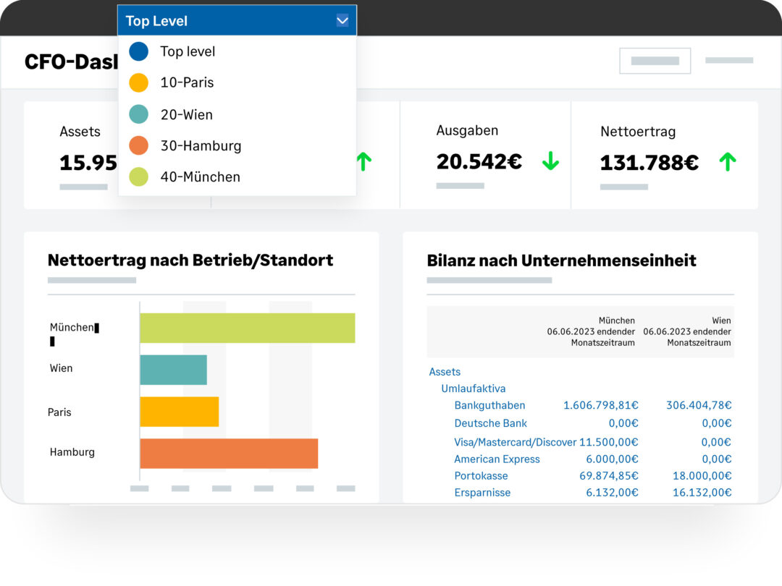
Task: Click the red down arrow beside Ausgaben
Action: coord(550,162)
